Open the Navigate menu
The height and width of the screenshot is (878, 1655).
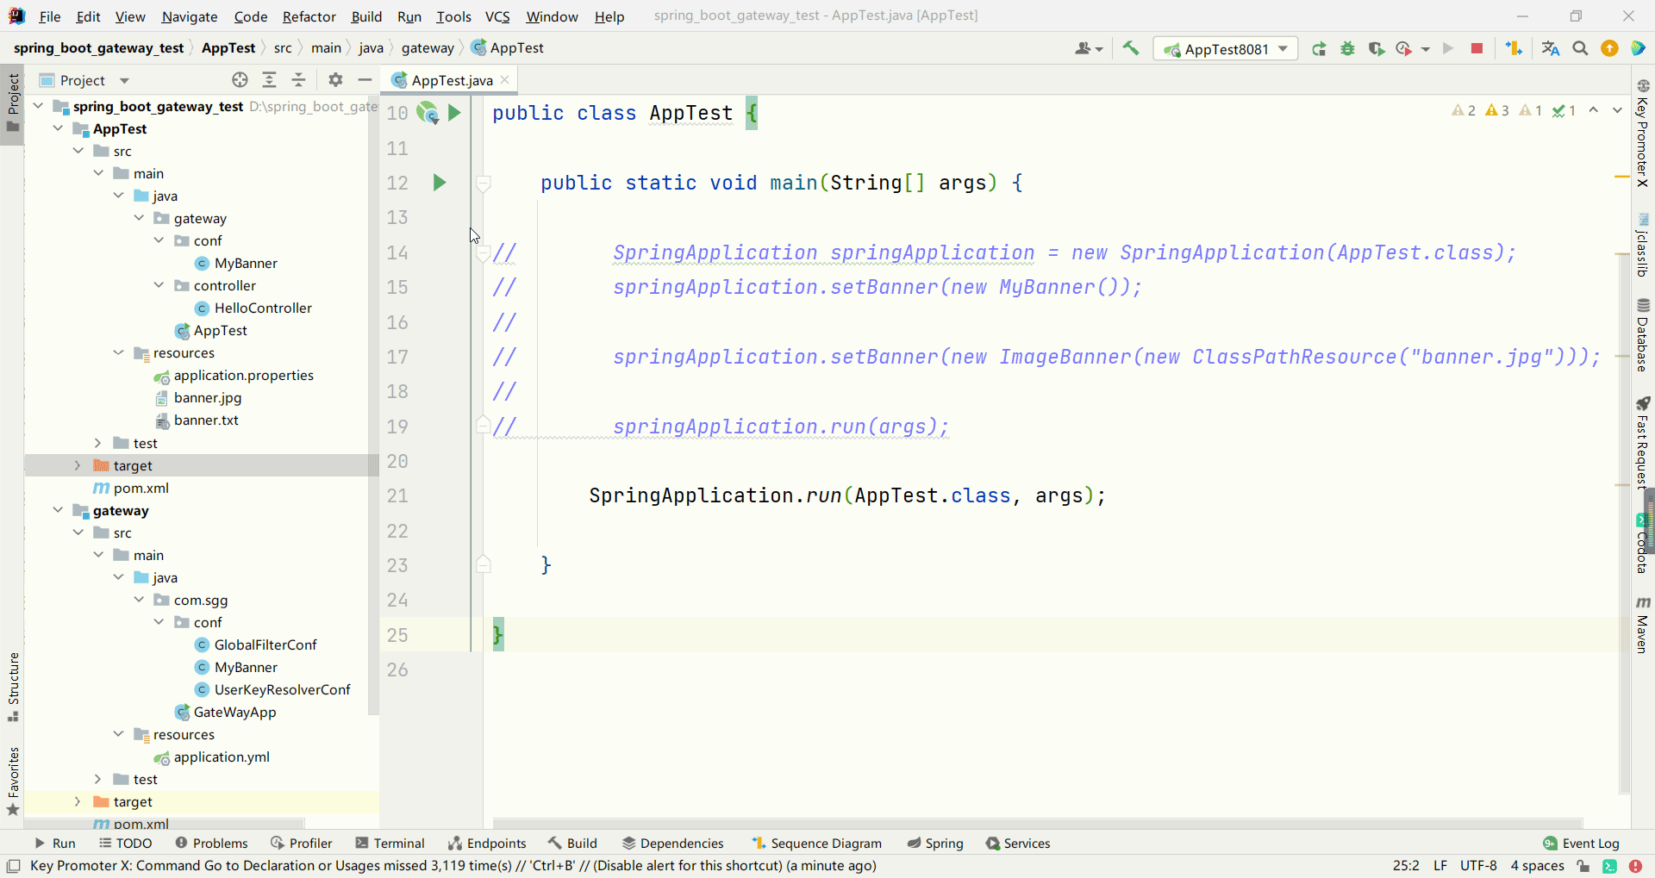click(190, 16)
